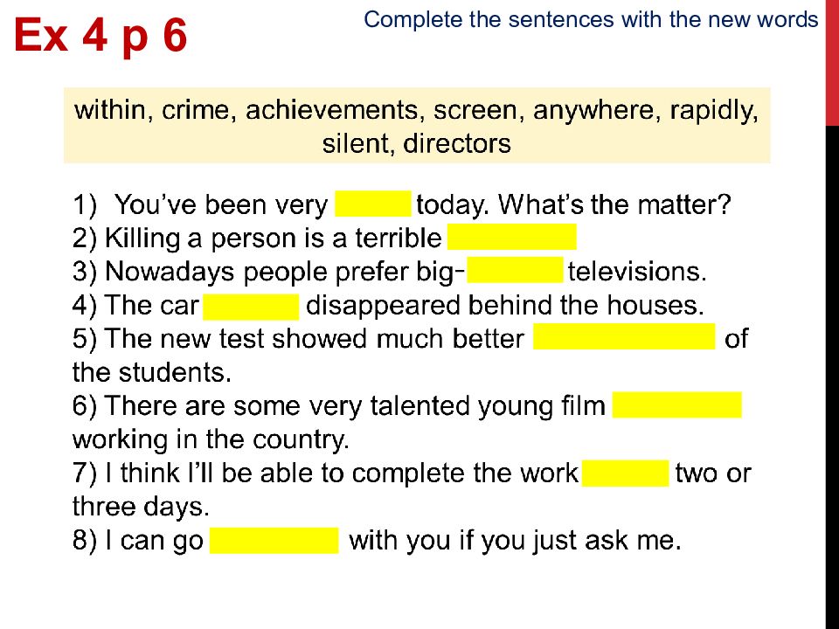This screenshot has width=839, height=629.
Task: Click the 'Ex 4 p 6' title
Action: point(101,35)
